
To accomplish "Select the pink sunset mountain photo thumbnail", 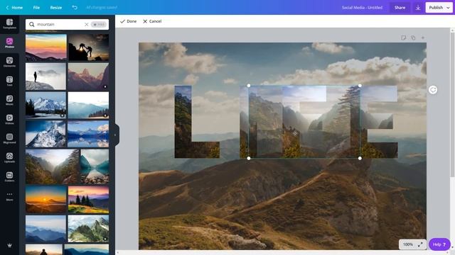I will coord(45,47).
